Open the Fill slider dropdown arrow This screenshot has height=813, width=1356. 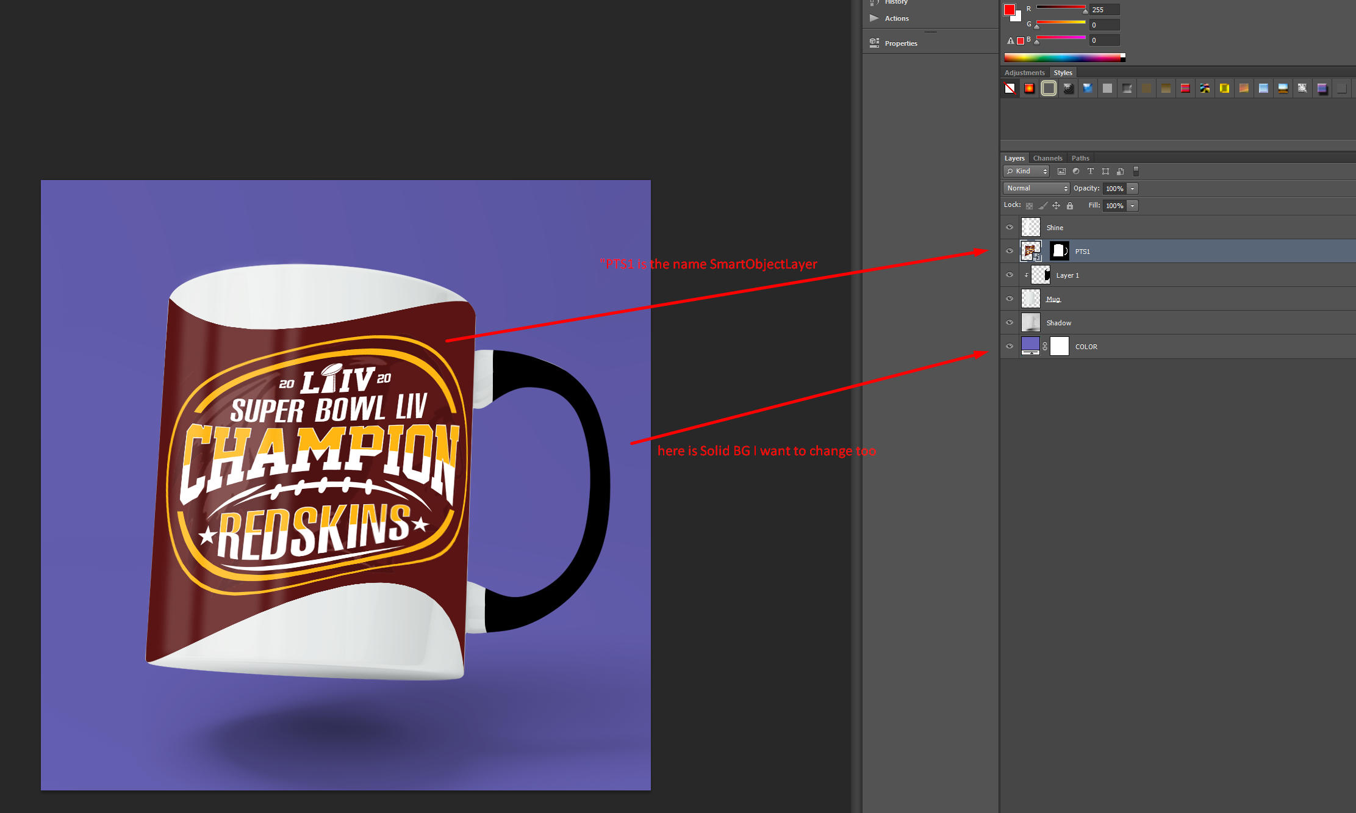tap(1133, 206)
